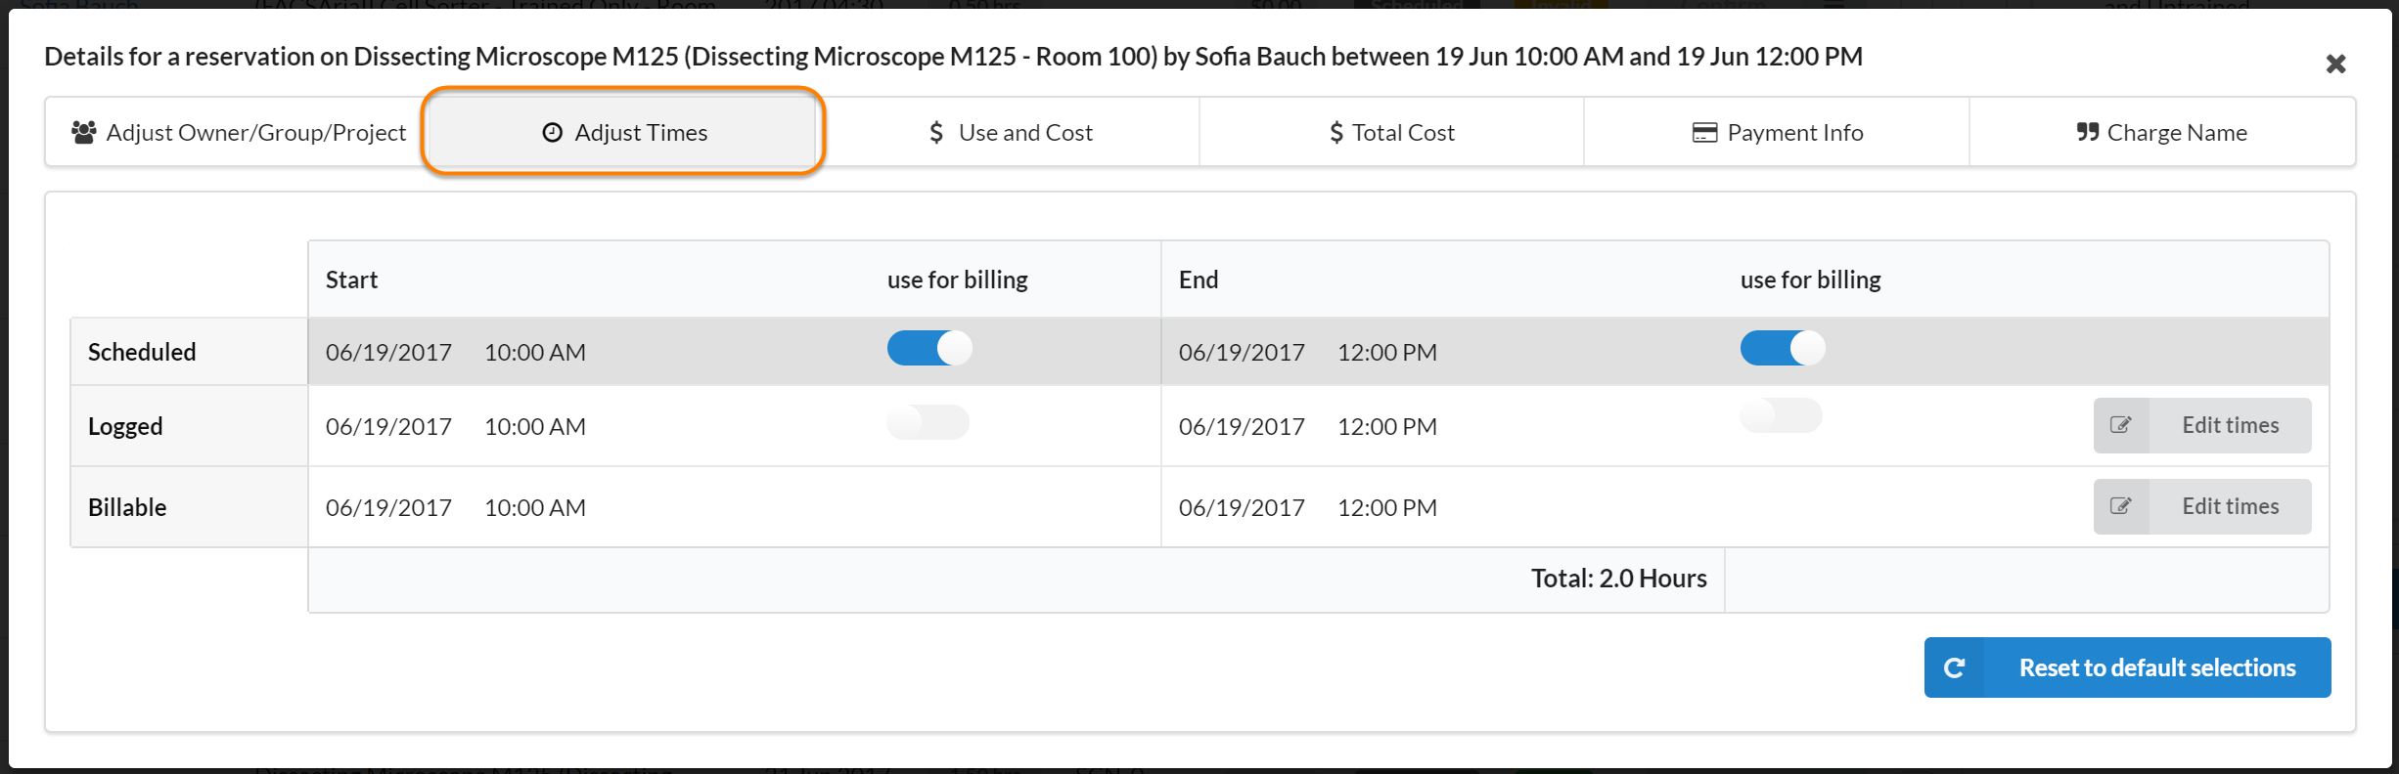Click Edit times for the Billable row
2399x774 pixels.
pyautogui.click(x=2229, y=506)
